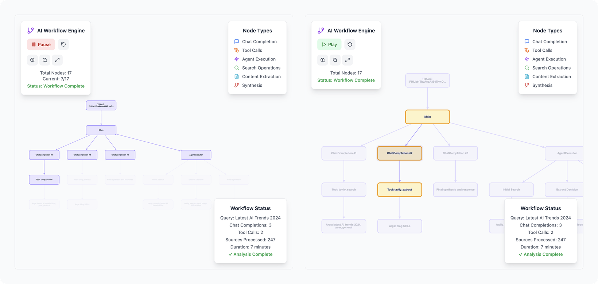The width and height of the screenshot is (598, 284).
Task: Select the orange ChatCompletion #2 node
Action: coord(399,153)
